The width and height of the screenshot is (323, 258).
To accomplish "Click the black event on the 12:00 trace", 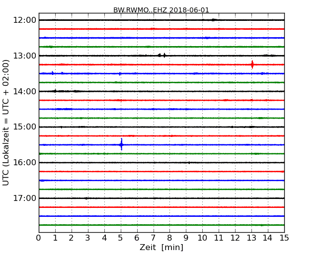I will click(x=214, y=20).
